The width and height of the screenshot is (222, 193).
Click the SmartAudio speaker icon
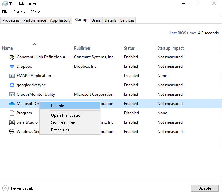pos(12,122)
